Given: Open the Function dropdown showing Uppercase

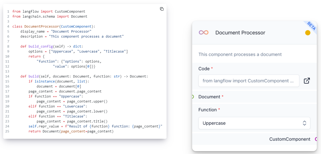Looking at the screenshot, I should 254,123.
